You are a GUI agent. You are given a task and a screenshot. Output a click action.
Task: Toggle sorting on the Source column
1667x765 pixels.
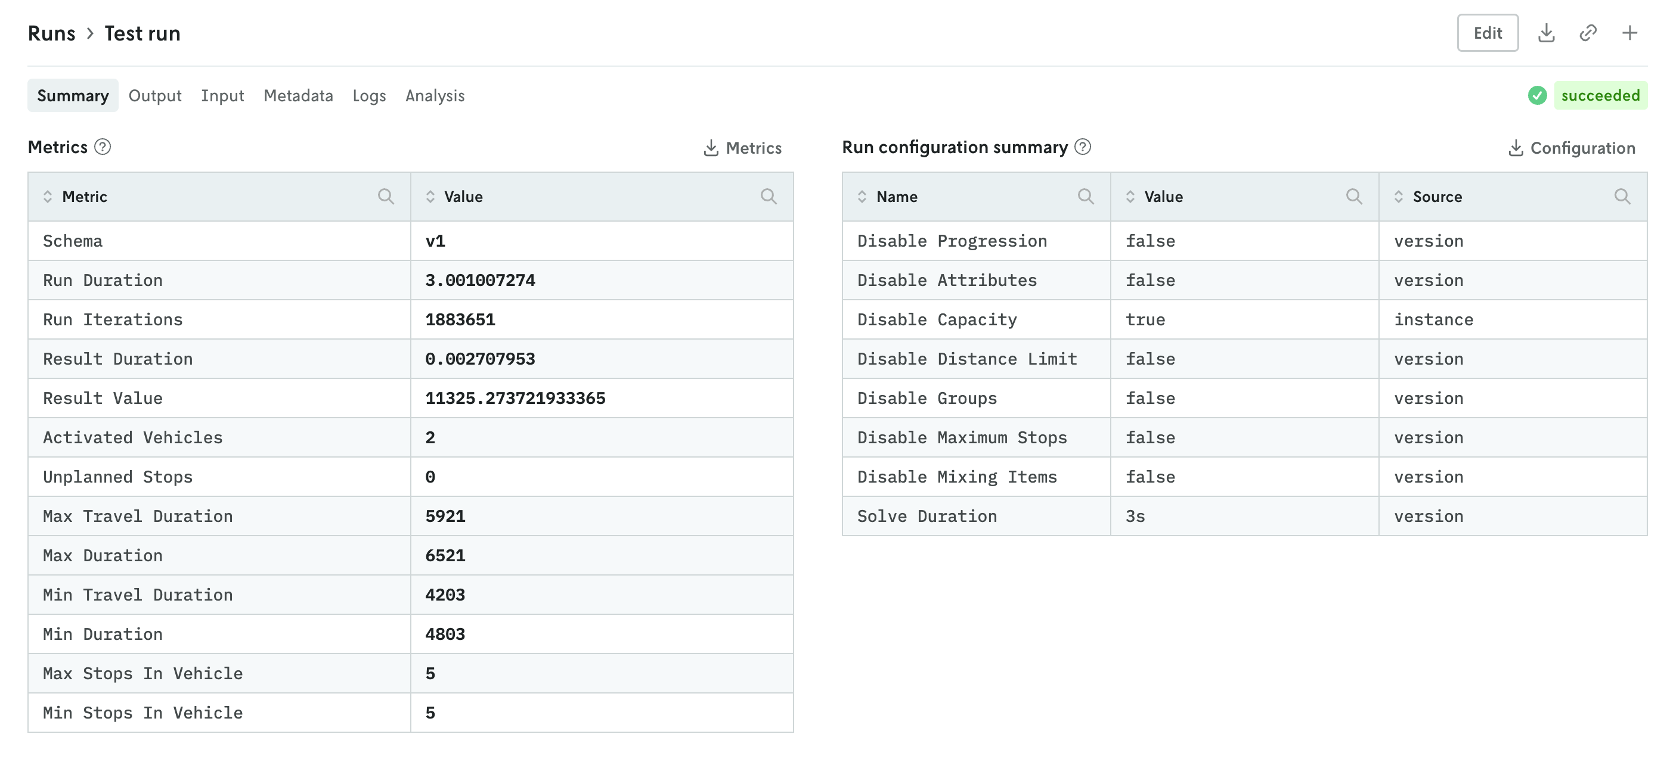click(x=1399, y=196)
